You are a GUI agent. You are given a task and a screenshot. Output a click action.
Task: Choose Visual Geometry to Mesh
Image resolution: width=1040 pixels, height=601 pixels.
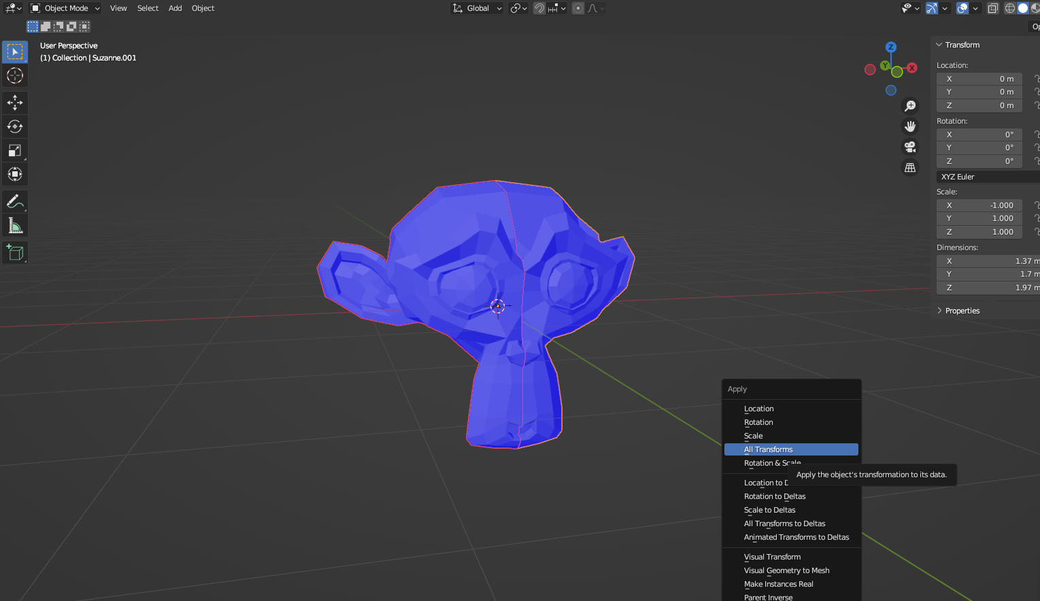(791, 570)
